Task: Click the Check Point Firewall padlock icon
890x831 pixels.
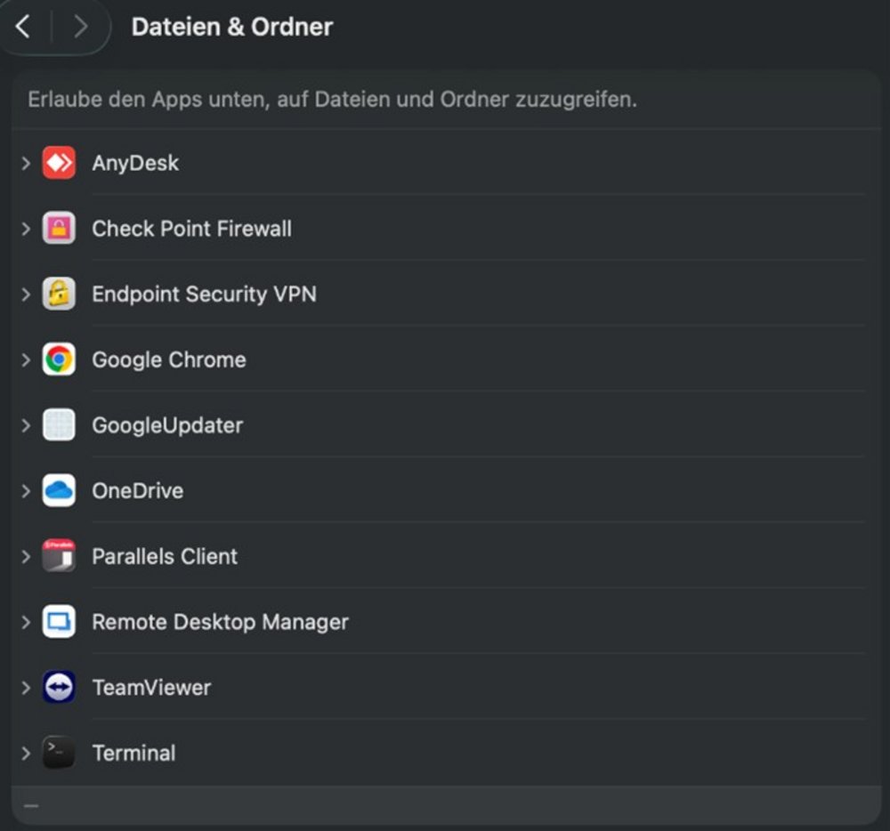Action: pos(59,229)
